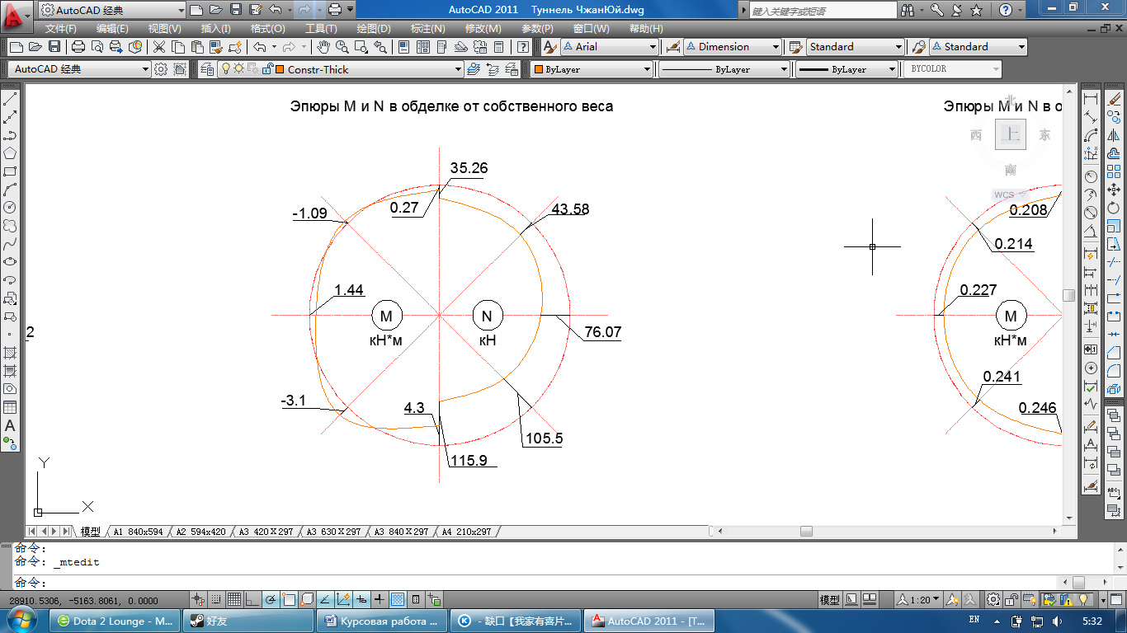Click the Save icon in the standard toolbar

click(54, 47)
